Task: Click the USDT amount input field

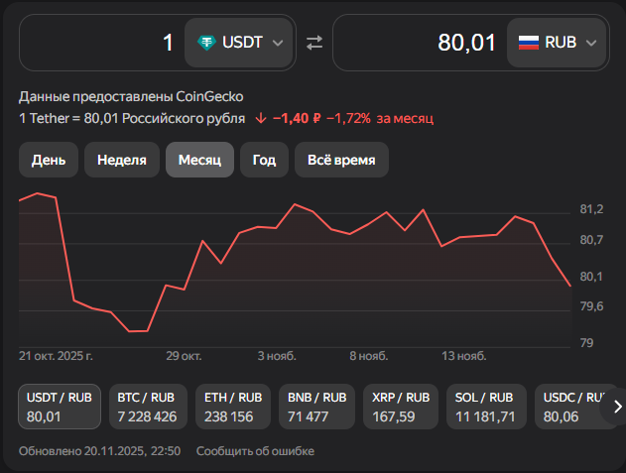Action: click(x=99, y=43)
